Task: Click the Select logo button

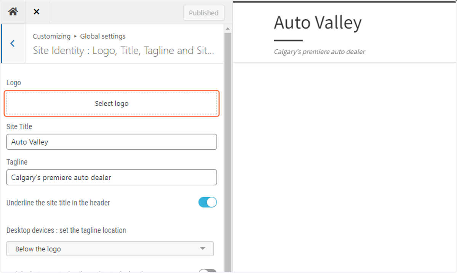Action: click(x=112, y=103)
